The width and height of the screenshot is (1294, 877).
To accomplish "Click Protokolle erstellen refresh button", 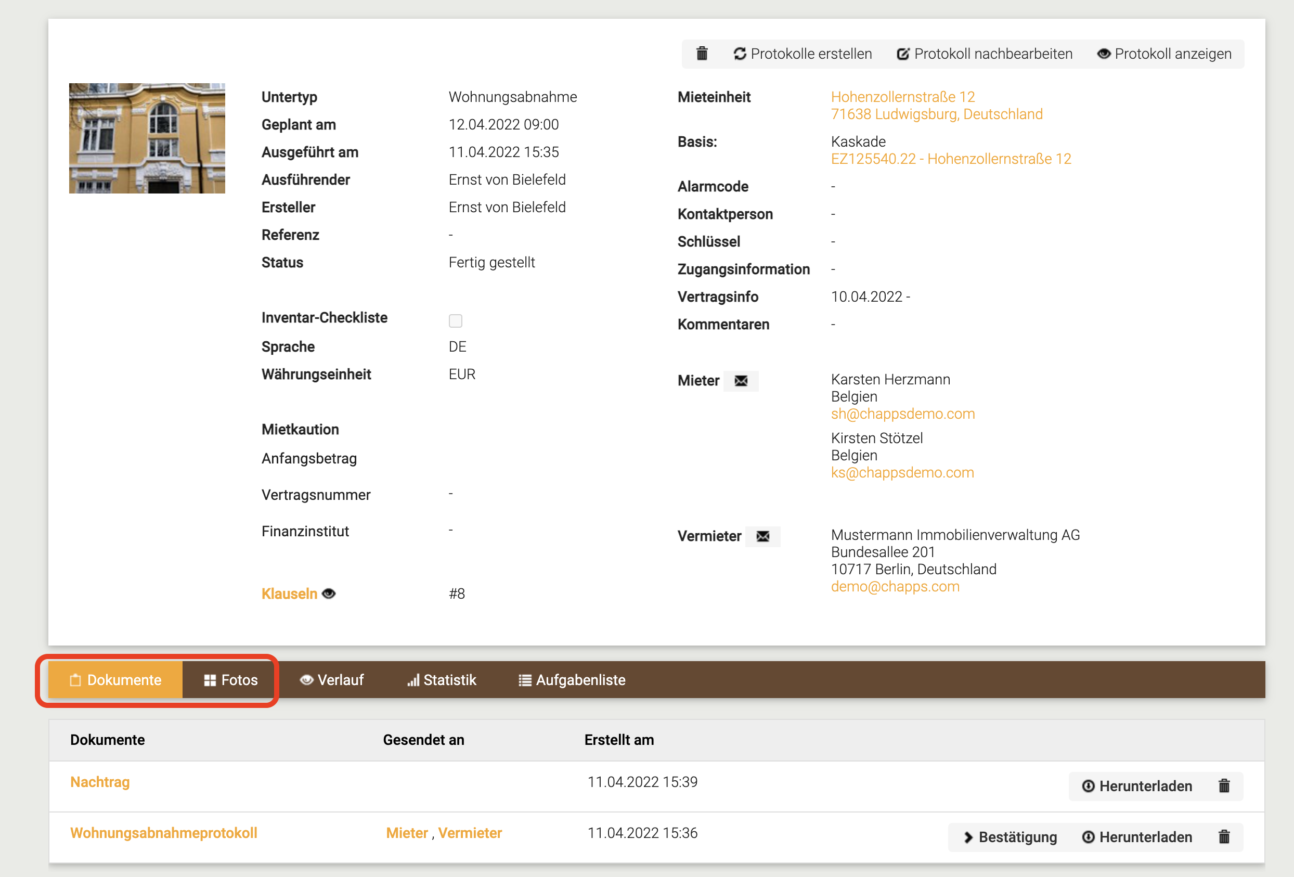I will (803, 54).
